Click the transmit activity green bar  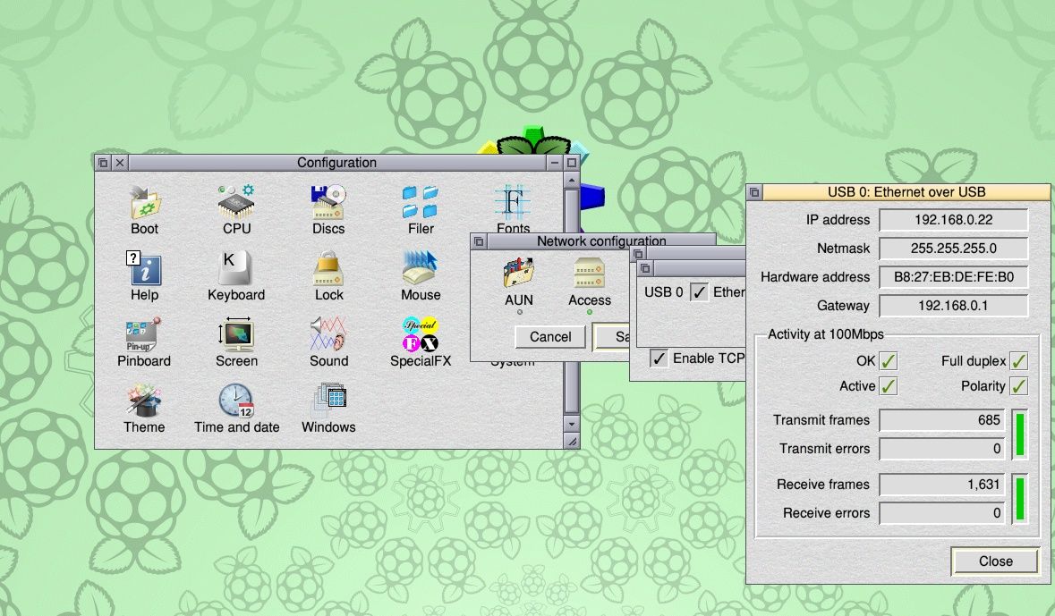click(1020, 435)
